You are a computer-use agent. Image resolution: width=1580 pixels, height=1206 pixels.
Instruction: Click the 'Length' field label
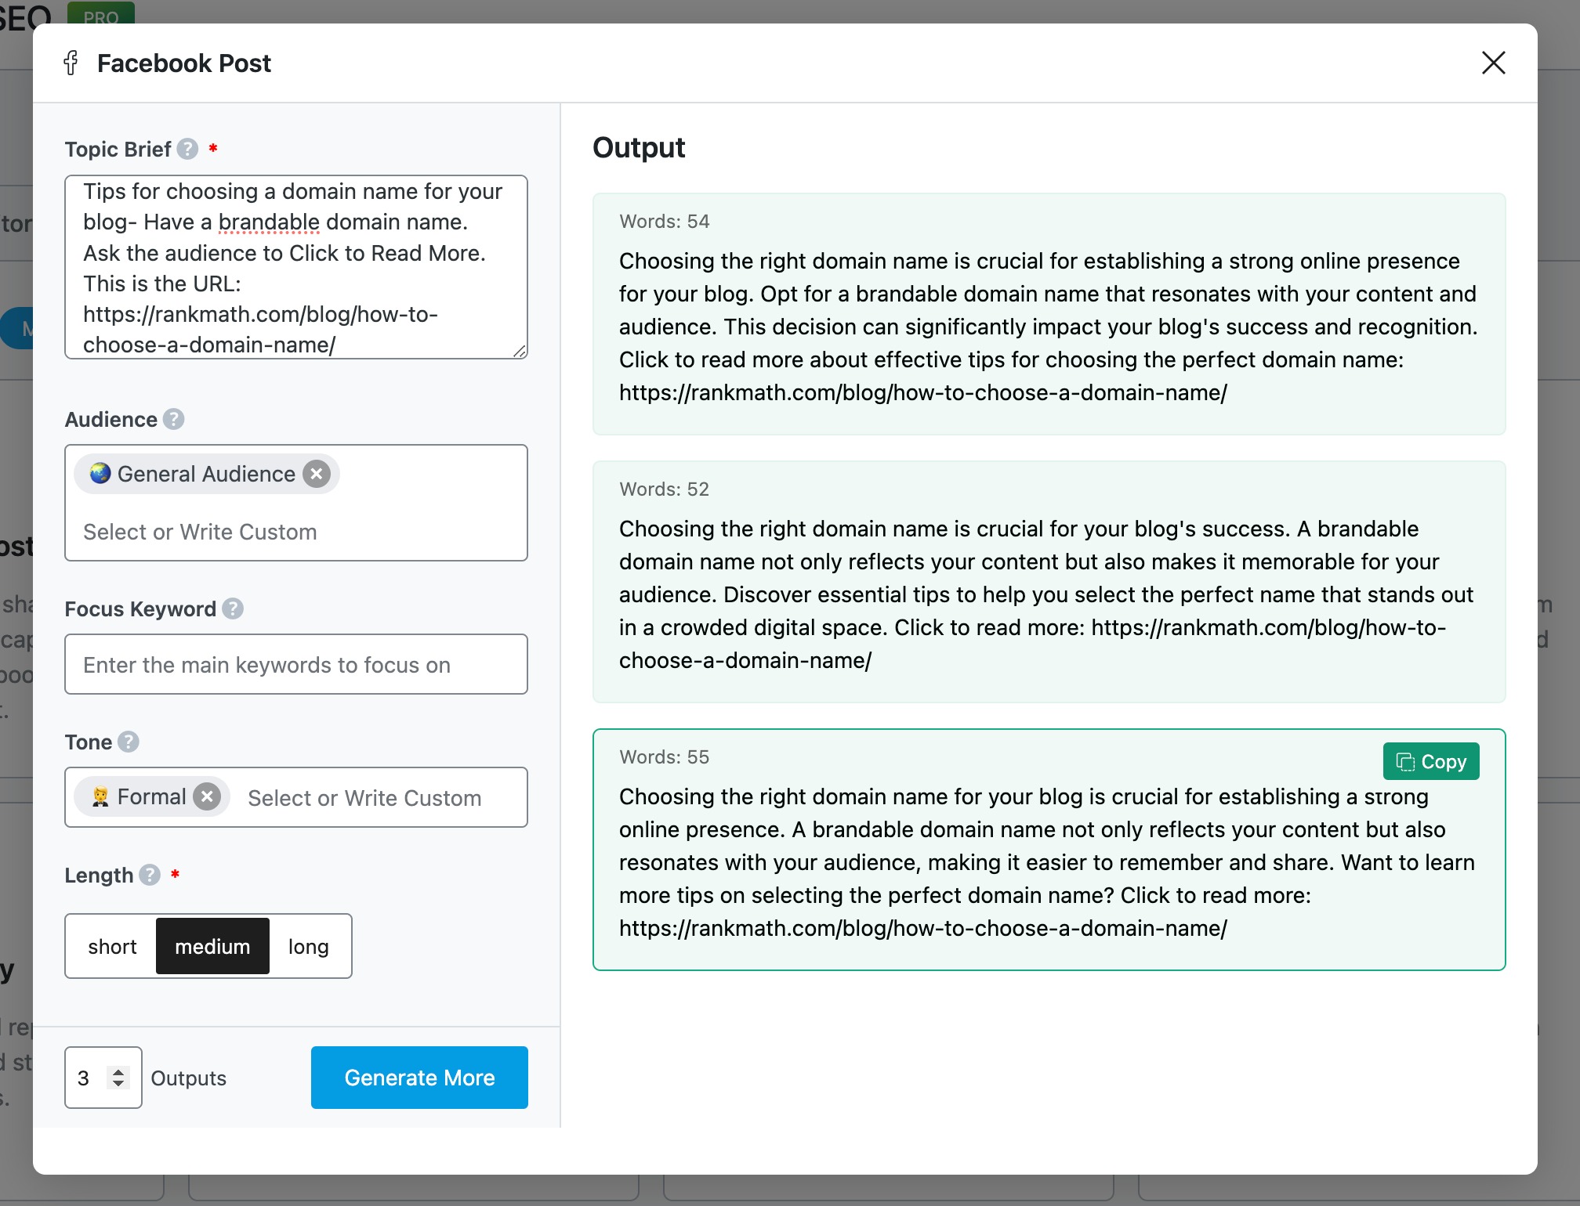click(x=99, y=875)
